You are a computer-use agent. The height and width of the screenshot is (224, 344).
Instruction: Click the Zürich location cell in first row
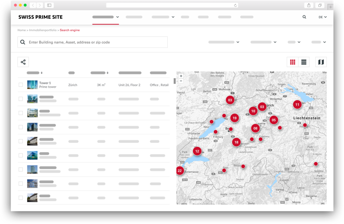73,85
